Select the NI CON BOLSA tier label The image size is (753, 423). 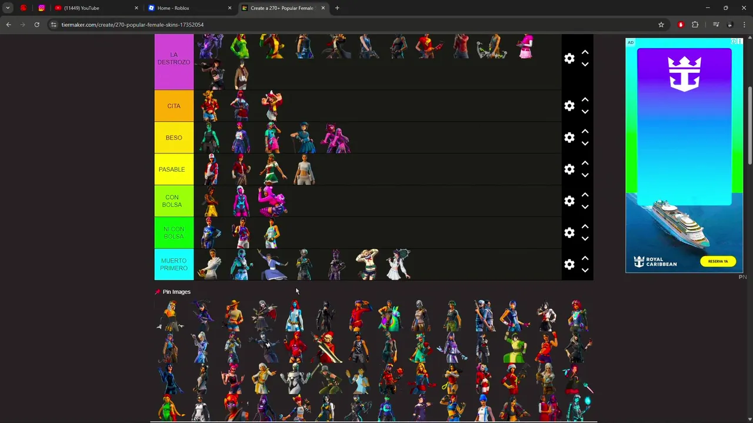[174, 233]
